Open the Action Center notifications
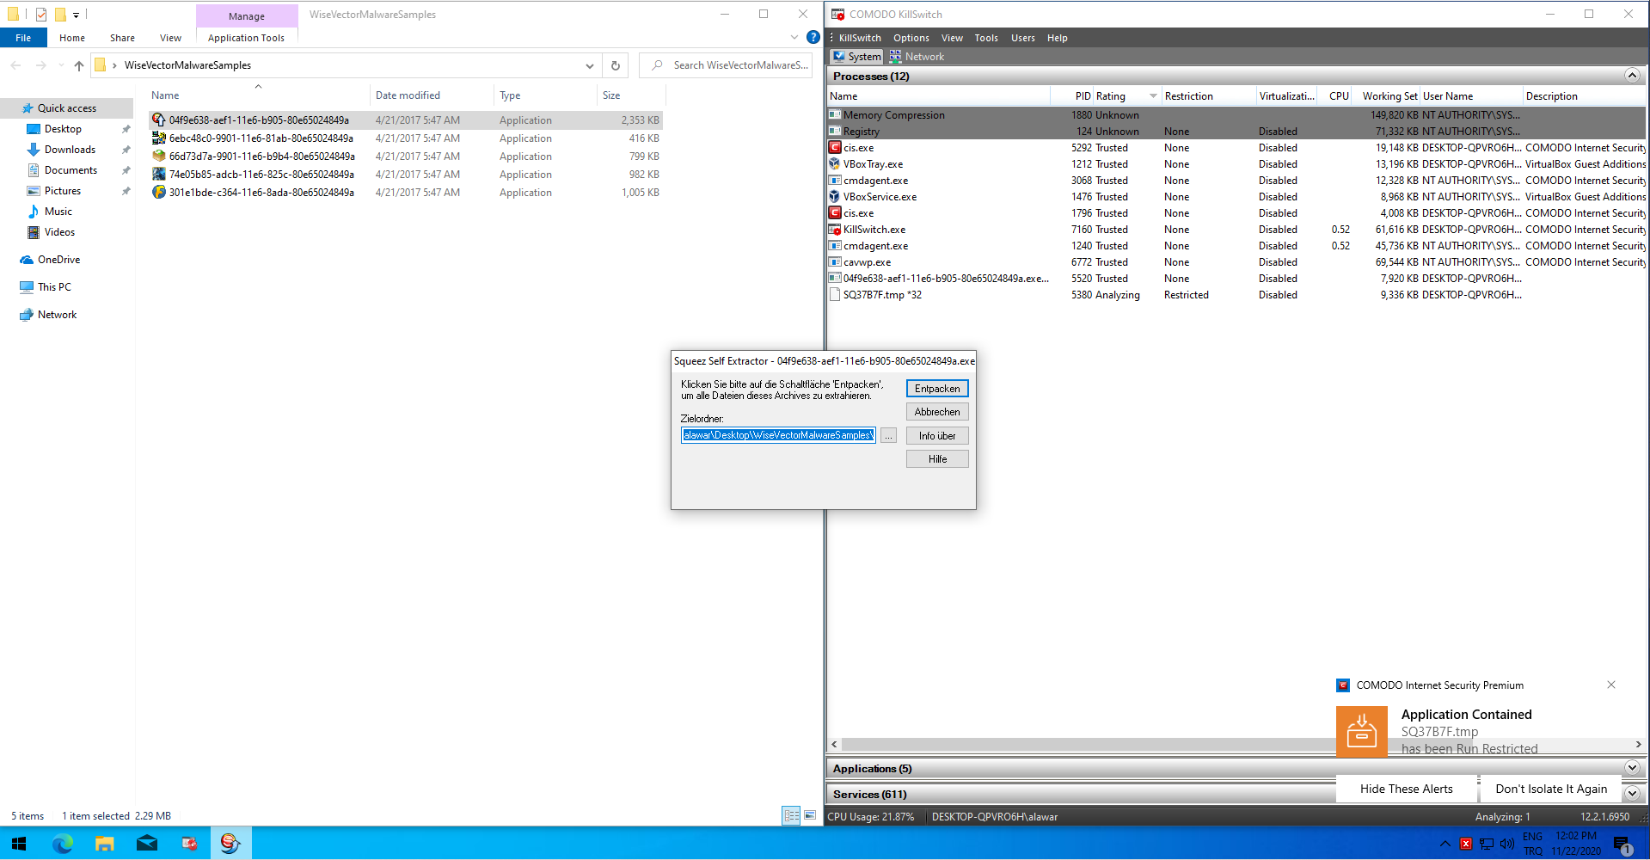This screenshot has width=1650, height=860. (x=1622, y=844)
